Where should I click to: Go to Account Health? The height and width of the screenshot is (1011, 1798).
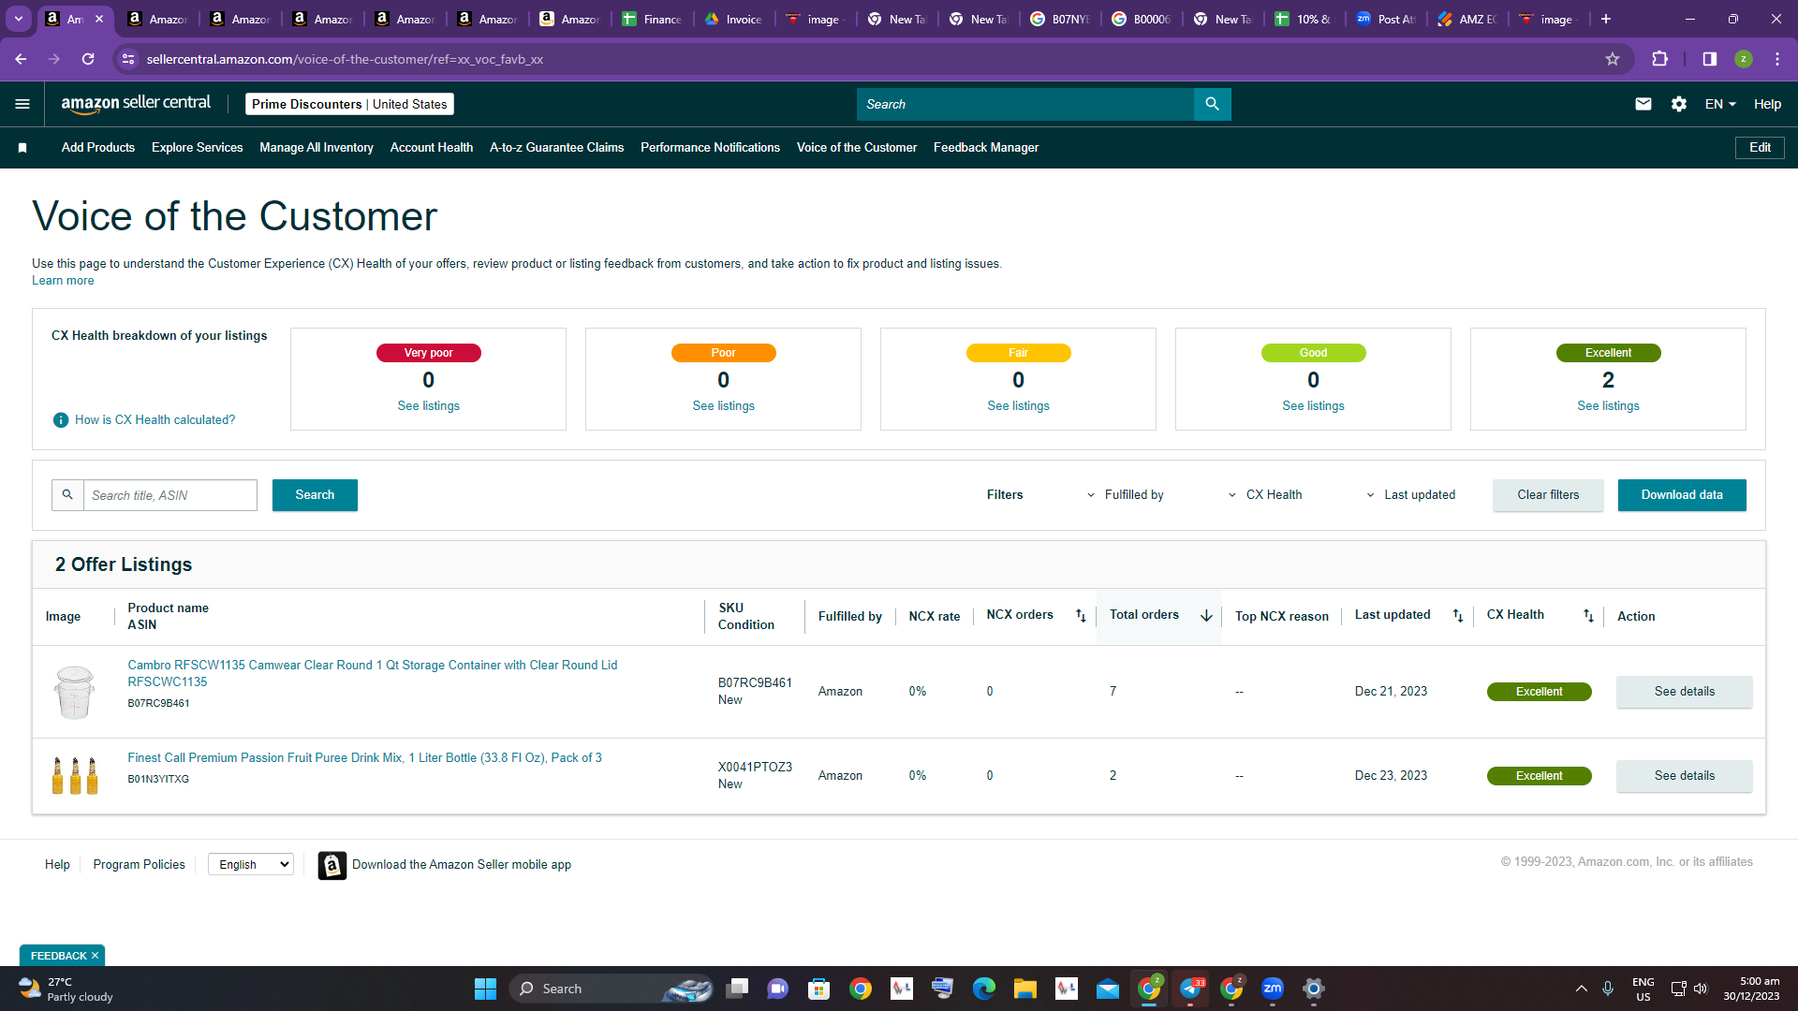click(x=432, y=148)
